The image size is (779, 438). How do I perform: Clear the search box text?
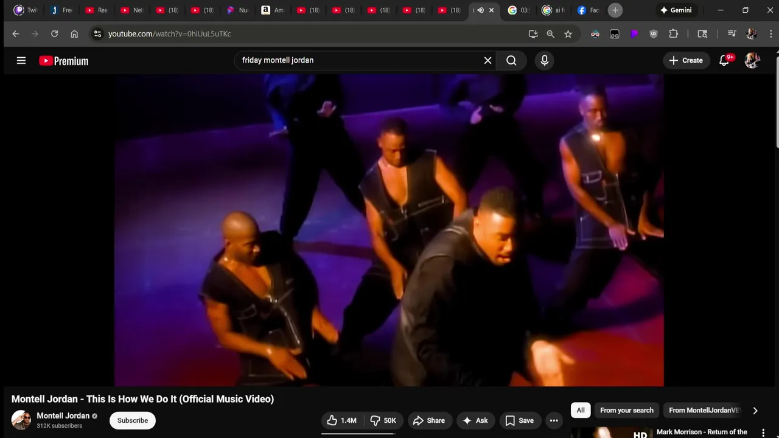(487, 60)
